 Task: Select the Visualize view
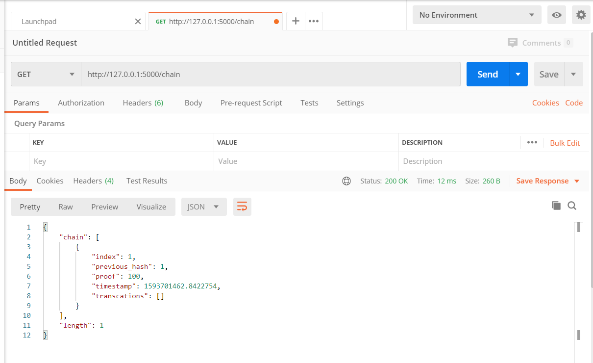(151, 207)
